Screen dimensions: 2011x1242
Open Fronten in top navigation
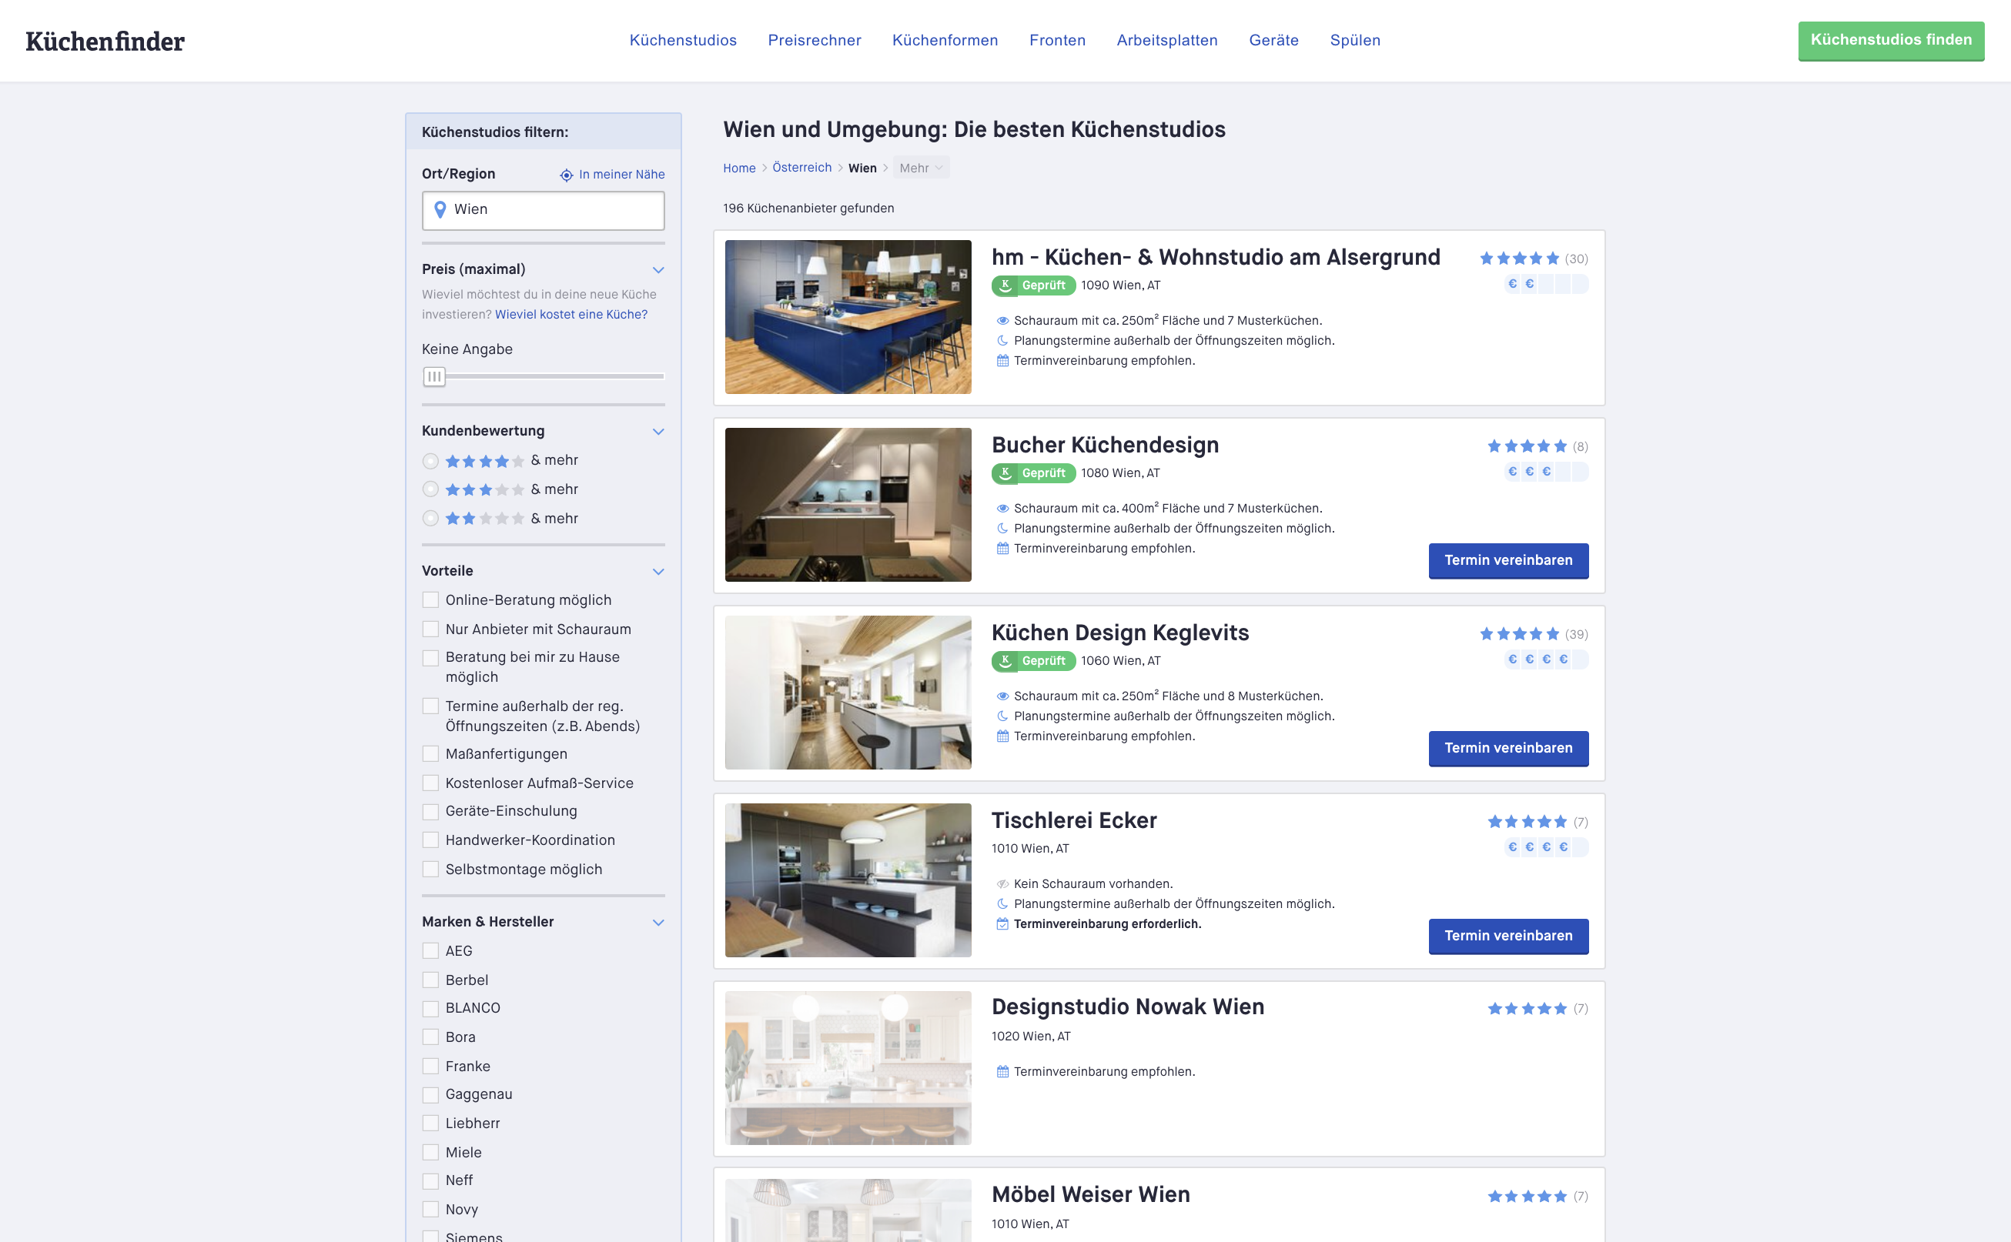tap(1057, 40)
